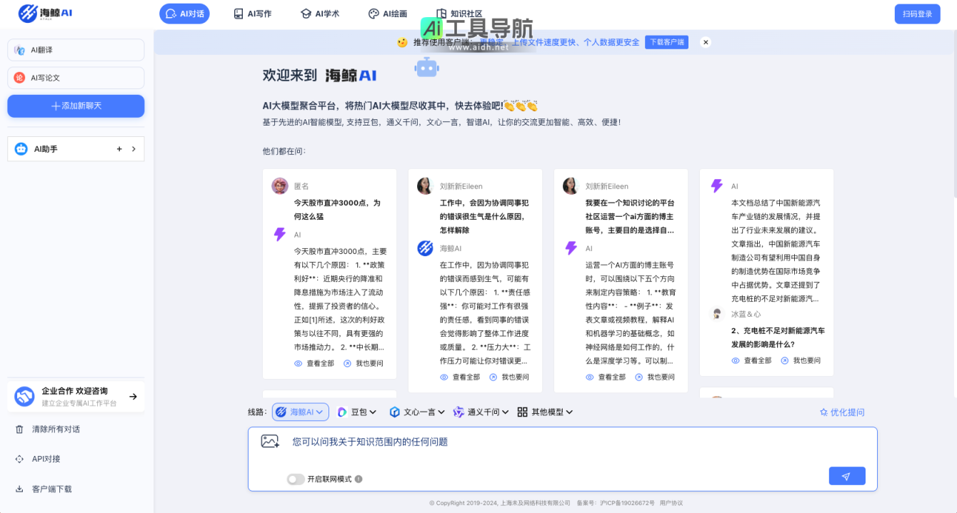Open AI写论文 from the sidebar

[x=76, y=78]
